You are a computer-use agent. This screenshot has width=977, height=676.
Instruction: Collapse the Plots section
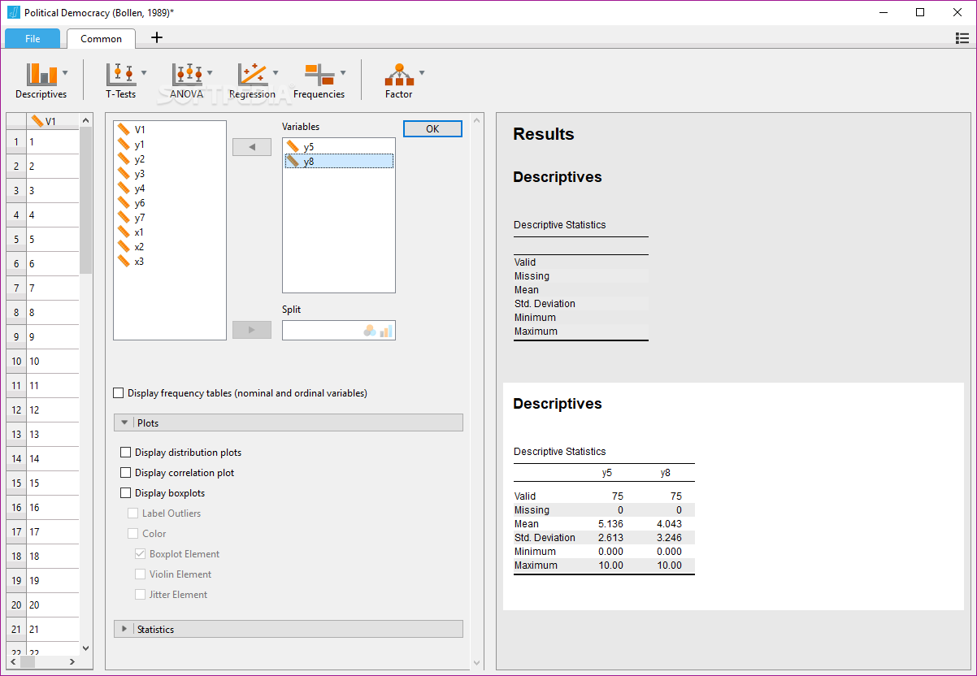125,422
